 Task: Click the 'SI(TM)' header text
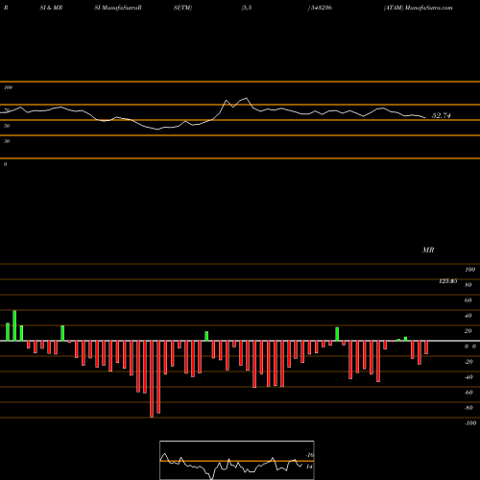tap(182, 8)
